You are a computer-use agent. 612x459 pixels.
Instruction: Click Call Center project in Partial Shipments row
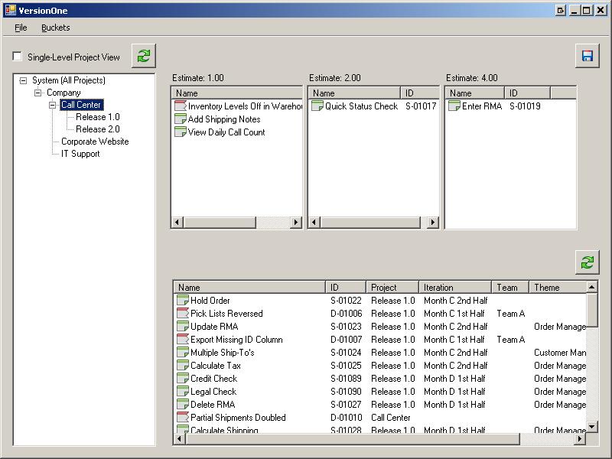click(x=391, y=417)
